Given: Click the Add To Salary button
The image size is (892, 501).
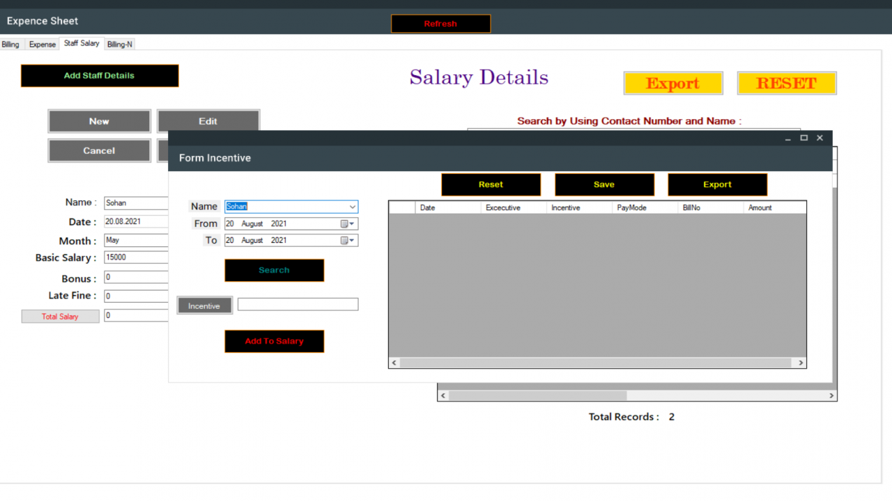Looking at the screenshot, I should click(x=274, y=341).
